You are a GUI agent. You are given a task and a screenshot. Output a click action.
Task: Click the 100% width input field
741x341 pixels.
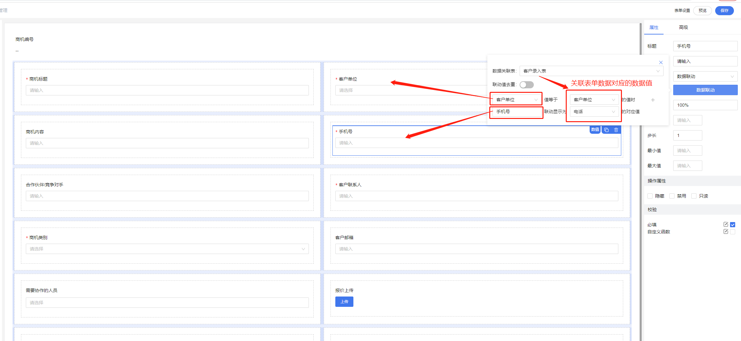705,105
